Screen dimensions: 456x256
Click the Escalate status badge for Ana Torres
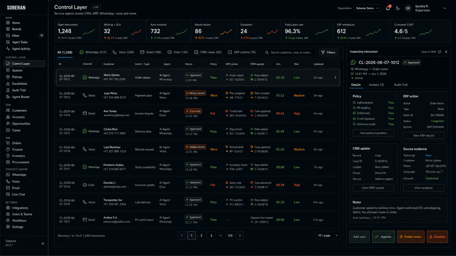(x=193, y=111)
